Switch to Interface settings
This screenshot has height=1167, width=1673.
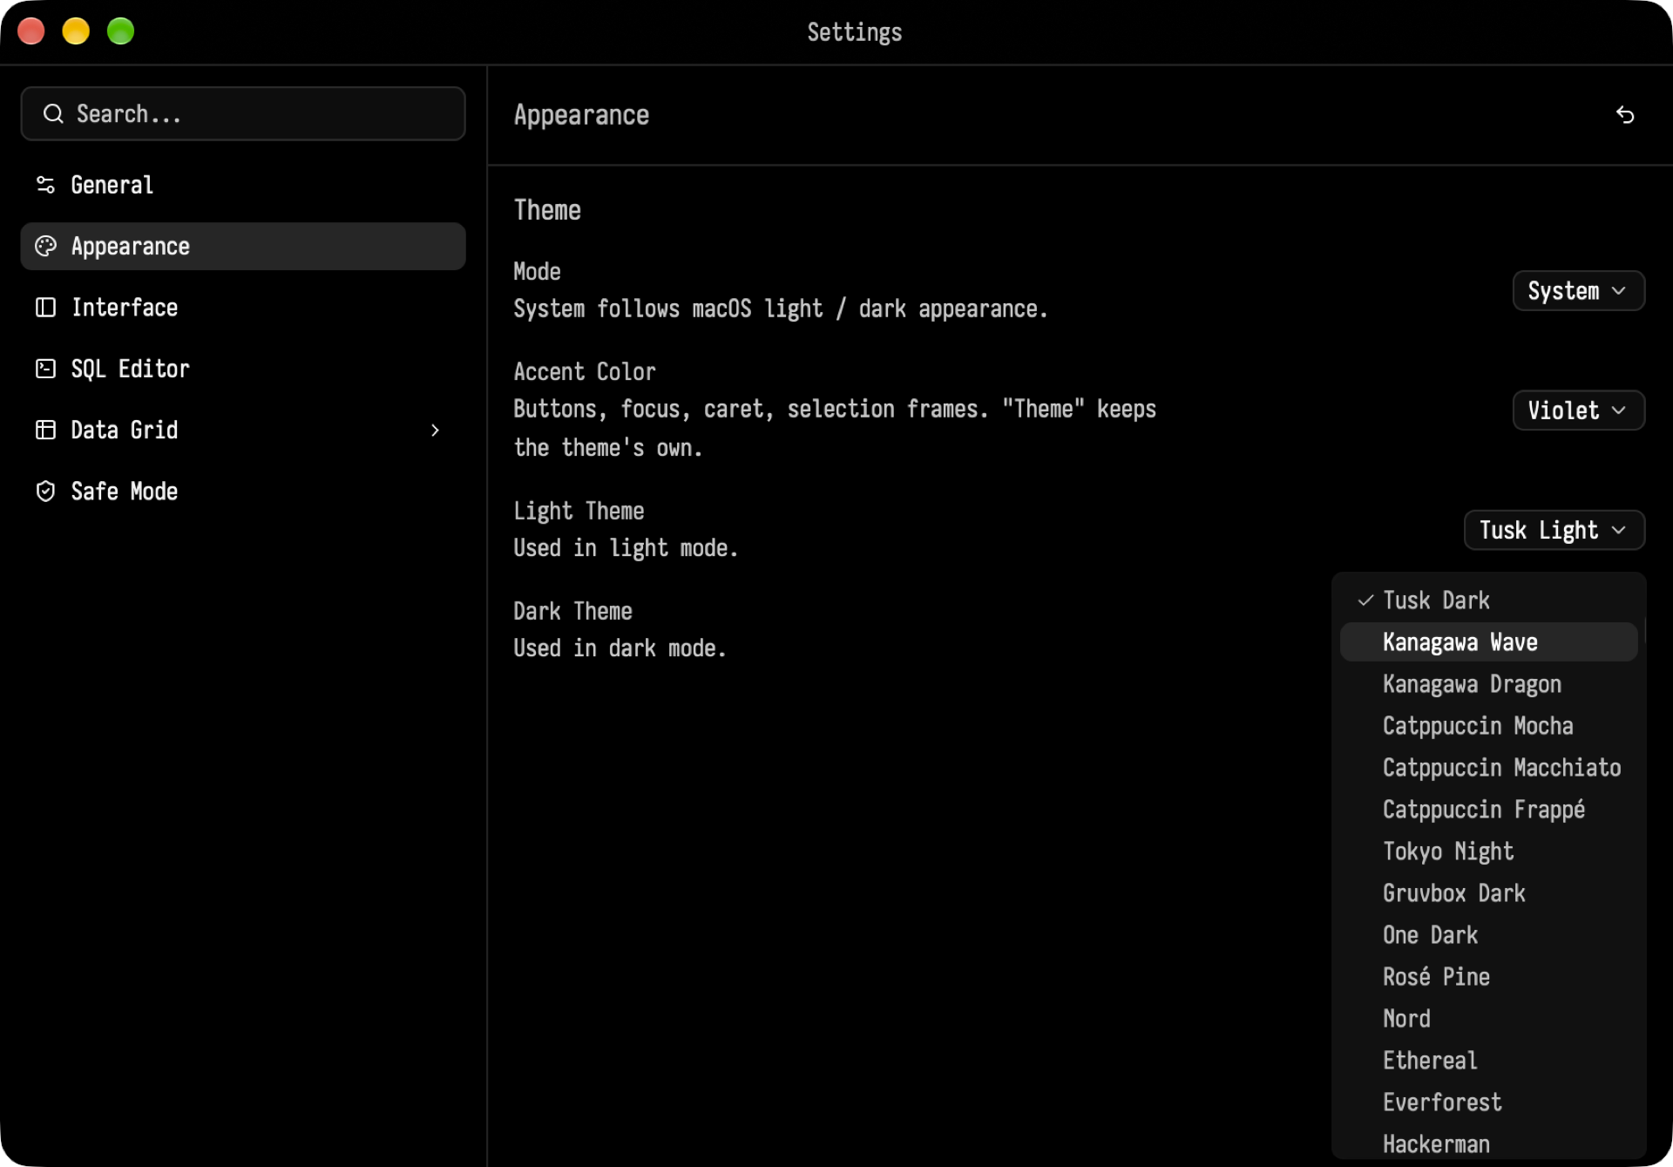243,308
